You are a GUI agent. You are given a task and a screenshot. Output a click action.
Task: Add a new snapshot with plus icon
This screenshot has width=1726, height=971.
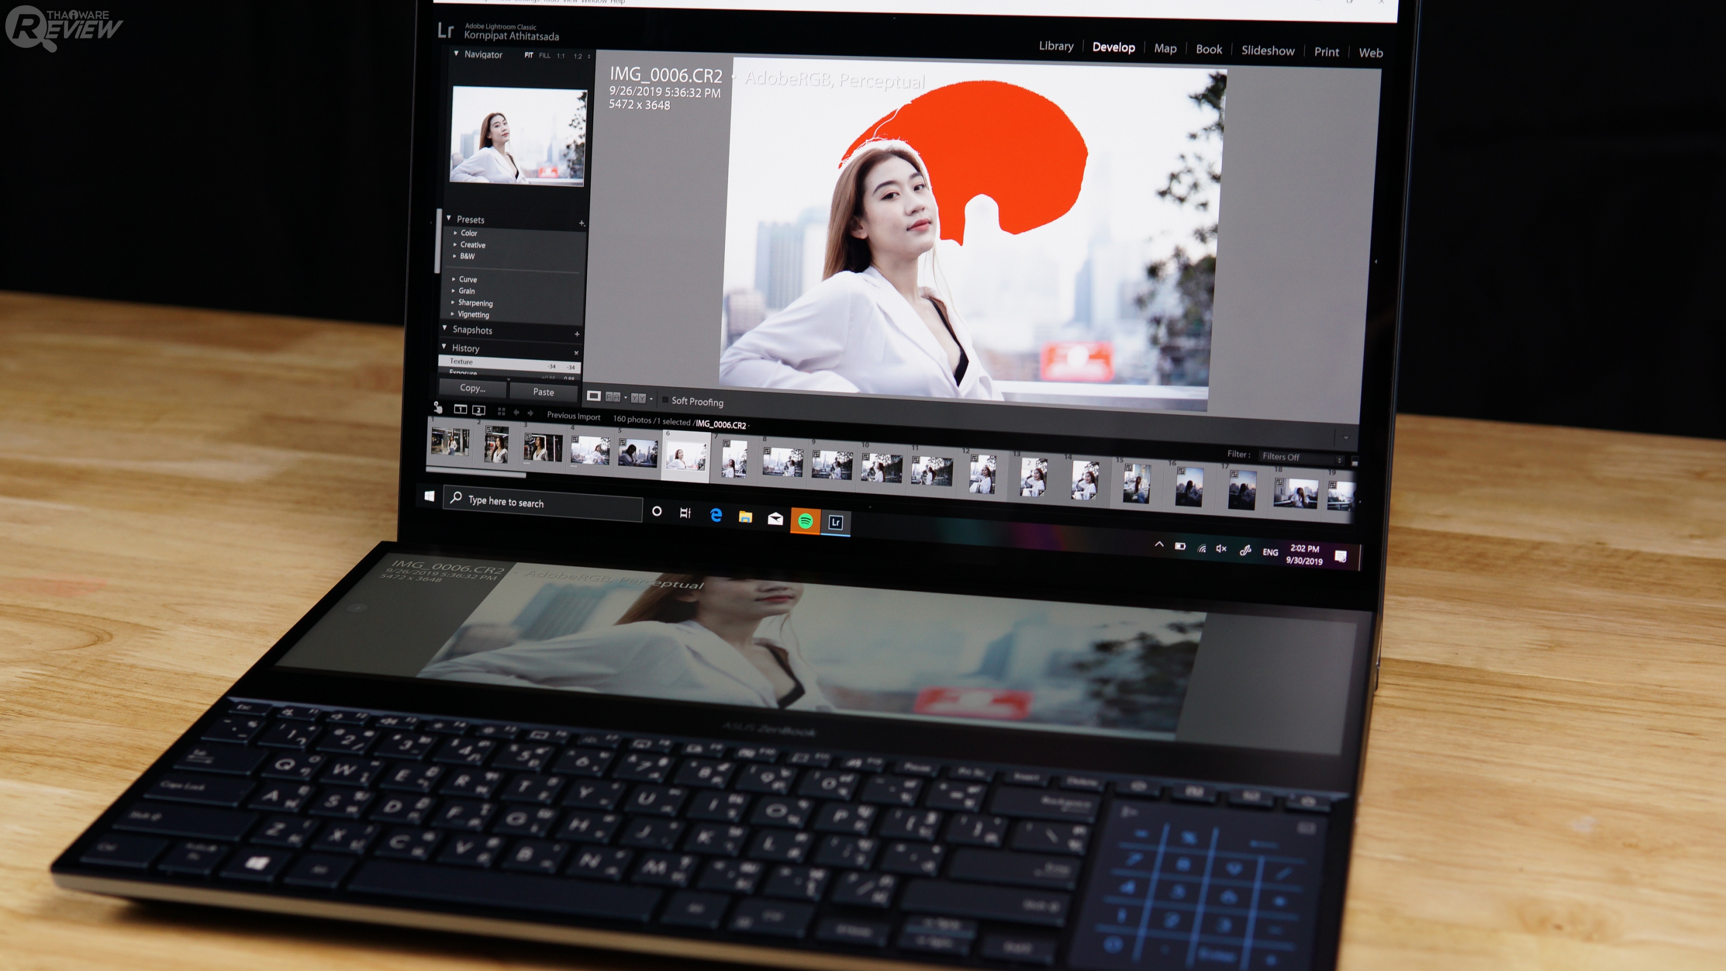click(577, 334)
